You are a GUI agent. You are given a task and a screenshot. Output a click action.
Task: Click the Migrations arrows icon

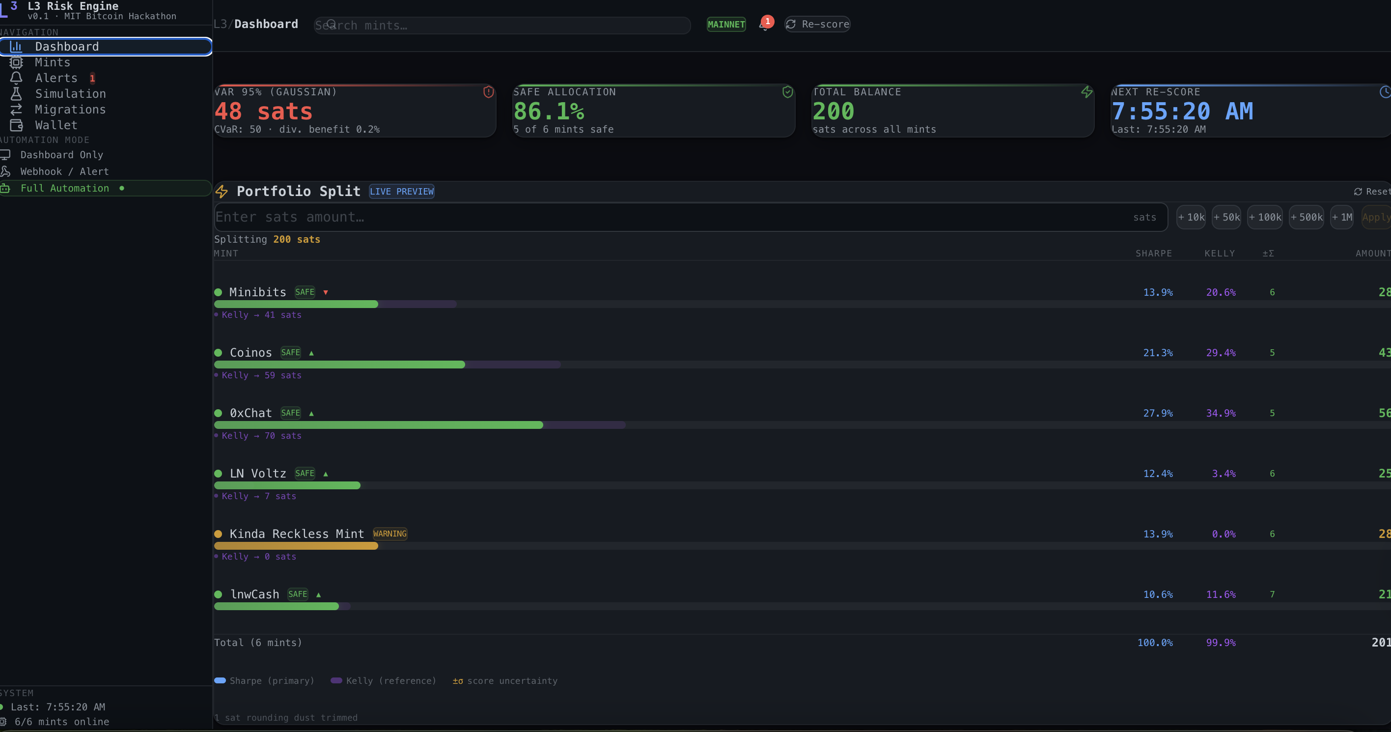coord(16,109)
